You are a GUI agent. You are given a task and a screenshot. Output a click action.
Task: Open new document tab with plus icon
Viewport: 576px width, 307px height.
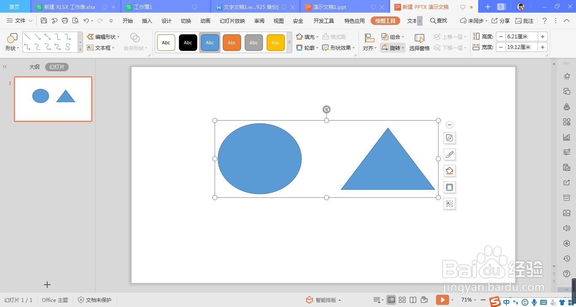pyautogui.click(x=488, y=7)
